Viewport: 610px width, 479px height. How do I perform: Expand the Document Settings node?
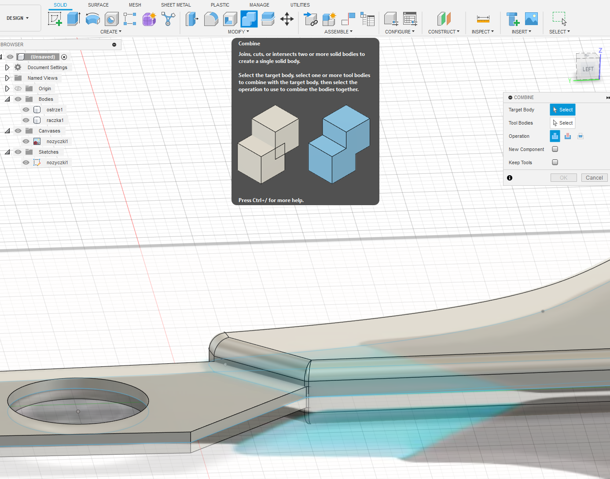point(7,67)
